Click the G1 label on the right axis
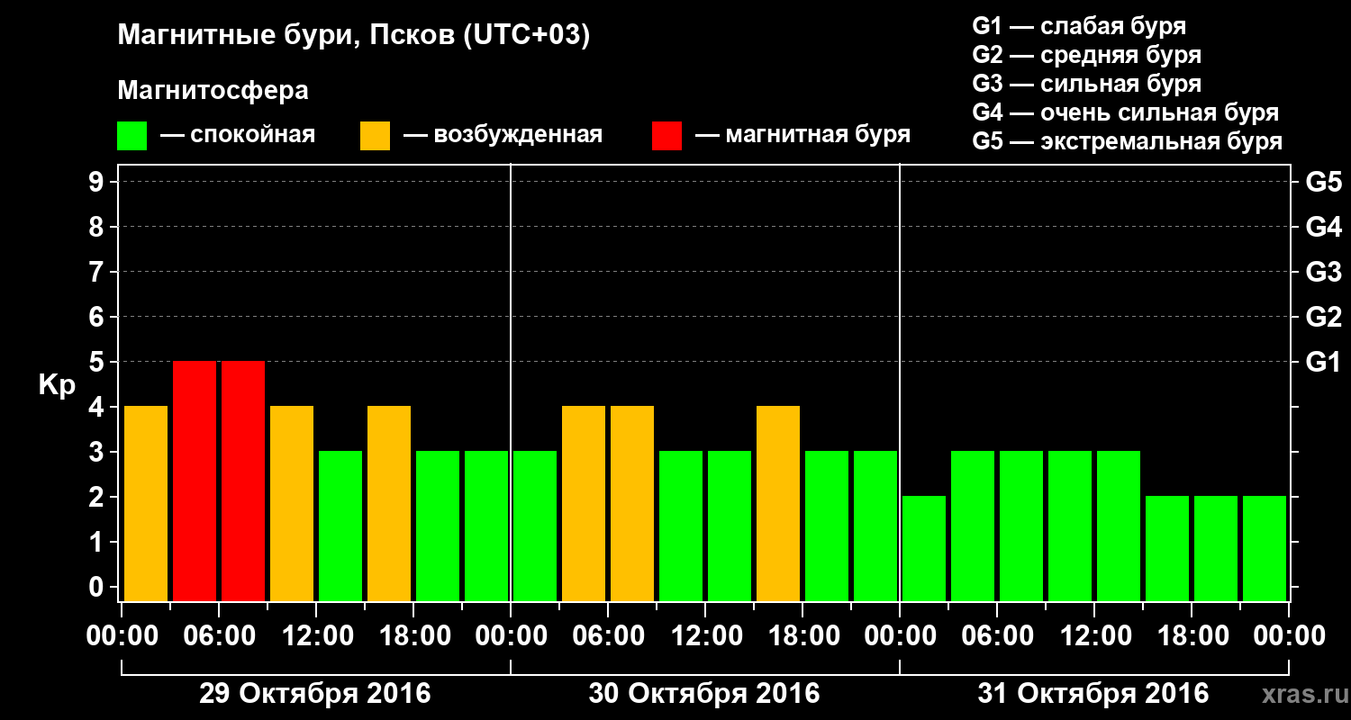This screenshot has height=720, width=1351. click(1323, 362)
